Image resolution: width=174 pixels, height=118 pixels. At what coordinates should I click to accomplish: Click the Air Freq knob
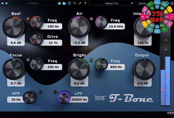coord(102,22)
